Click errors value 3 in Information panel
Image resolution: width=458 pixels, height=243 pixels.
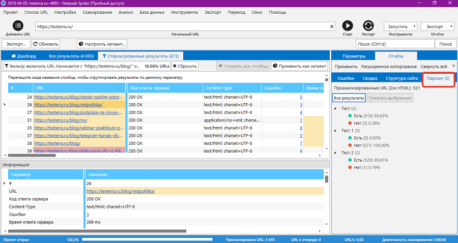88,215
